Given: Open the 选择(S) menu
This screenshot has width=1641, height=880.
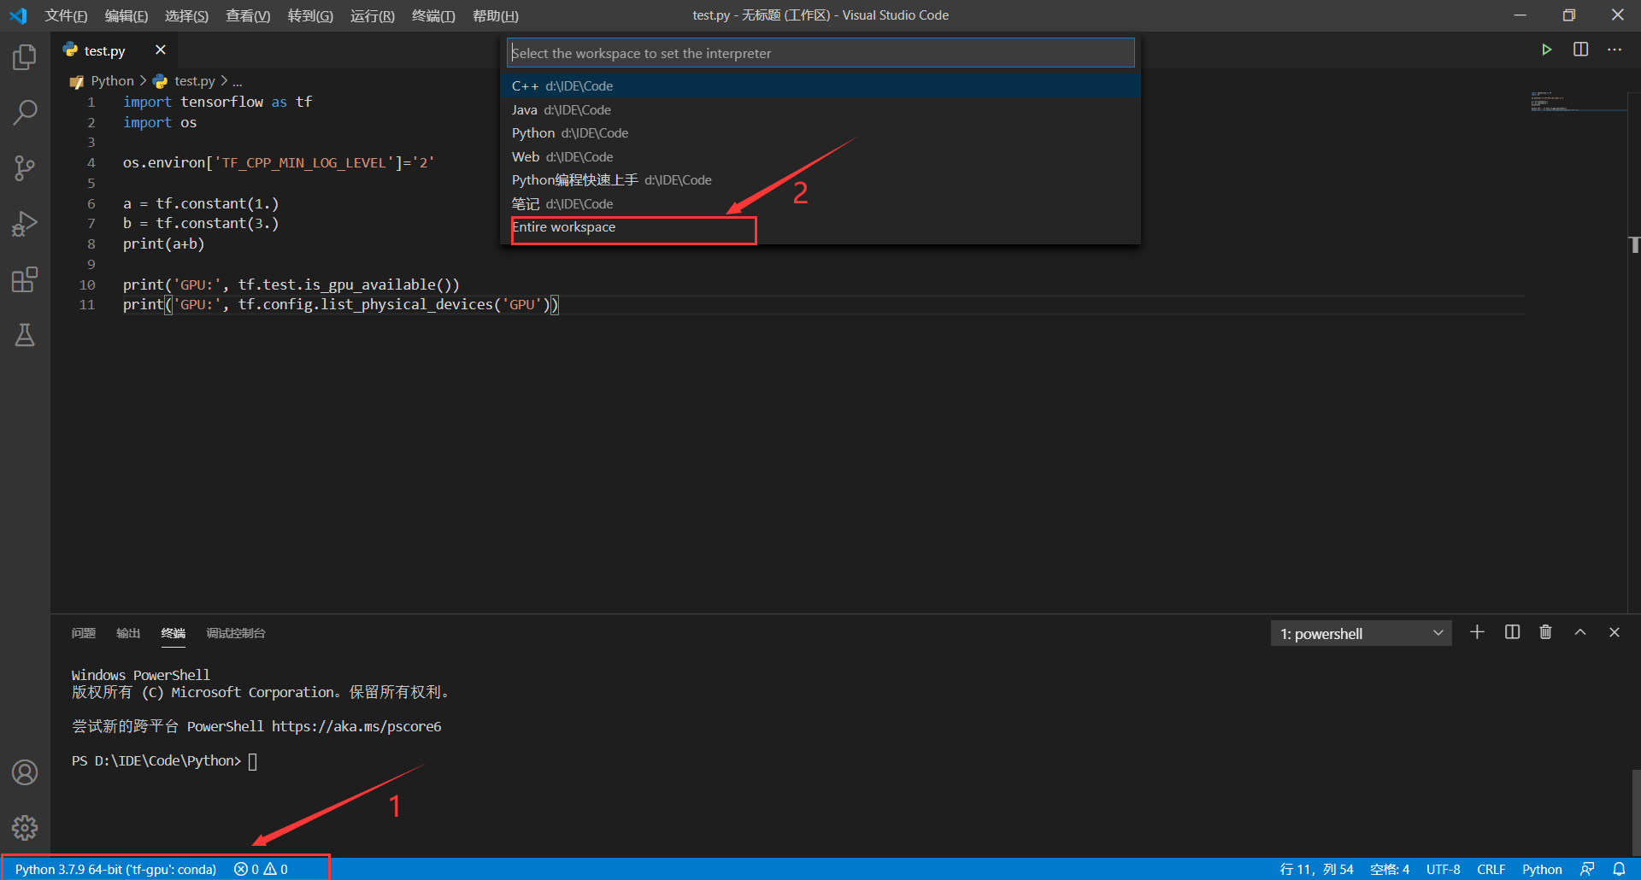Looking at the screenshot, I should coord(186,15).
